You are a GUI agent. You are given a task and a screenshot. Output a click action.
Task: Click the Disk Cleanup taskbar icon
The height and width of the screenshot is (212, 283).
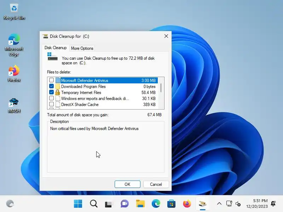pos(202,204)
